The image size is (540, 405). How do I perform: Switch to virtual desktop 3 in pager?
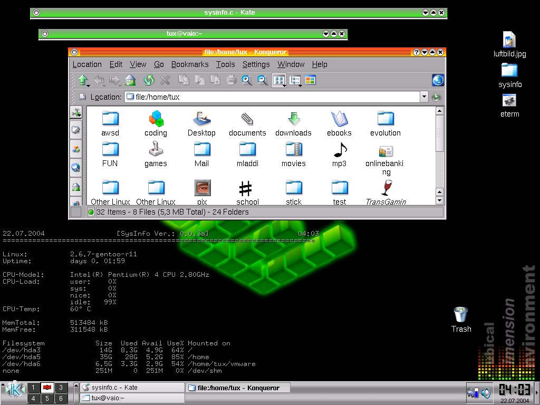pos(60,388)
